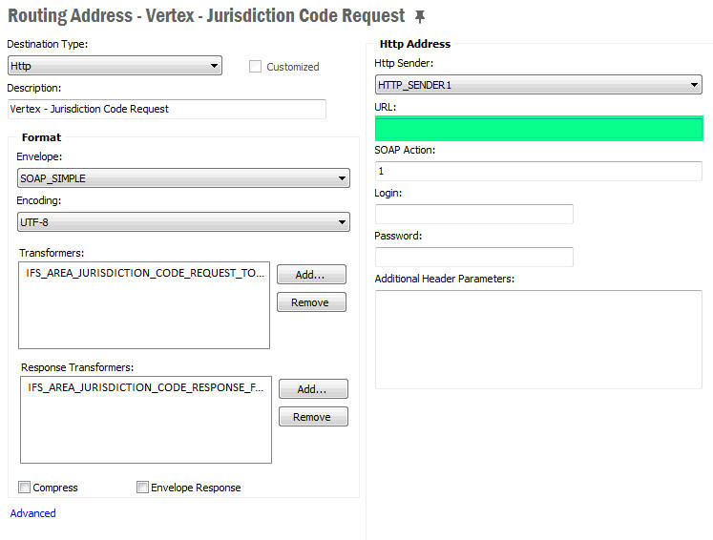Select IFS_AREA_JURISDICTION_CODE_REQUEST transformer entry
The image size is (713, 540).
pos(145,273)
